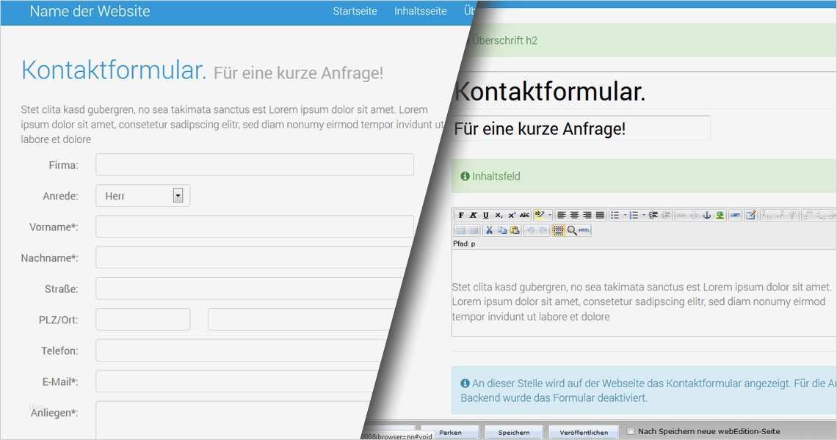Paste from the clipboard icon
This screenshot has width=837, height=440.
(515, 230)
